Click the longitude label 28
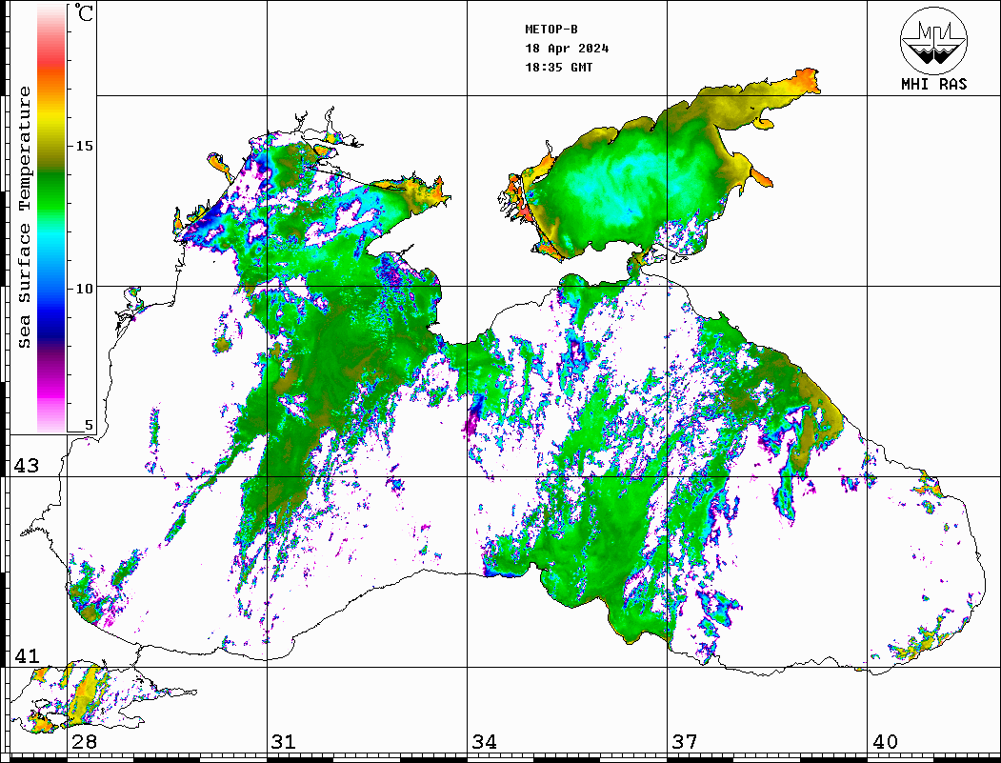1001x763 pixels. point(84,741)
